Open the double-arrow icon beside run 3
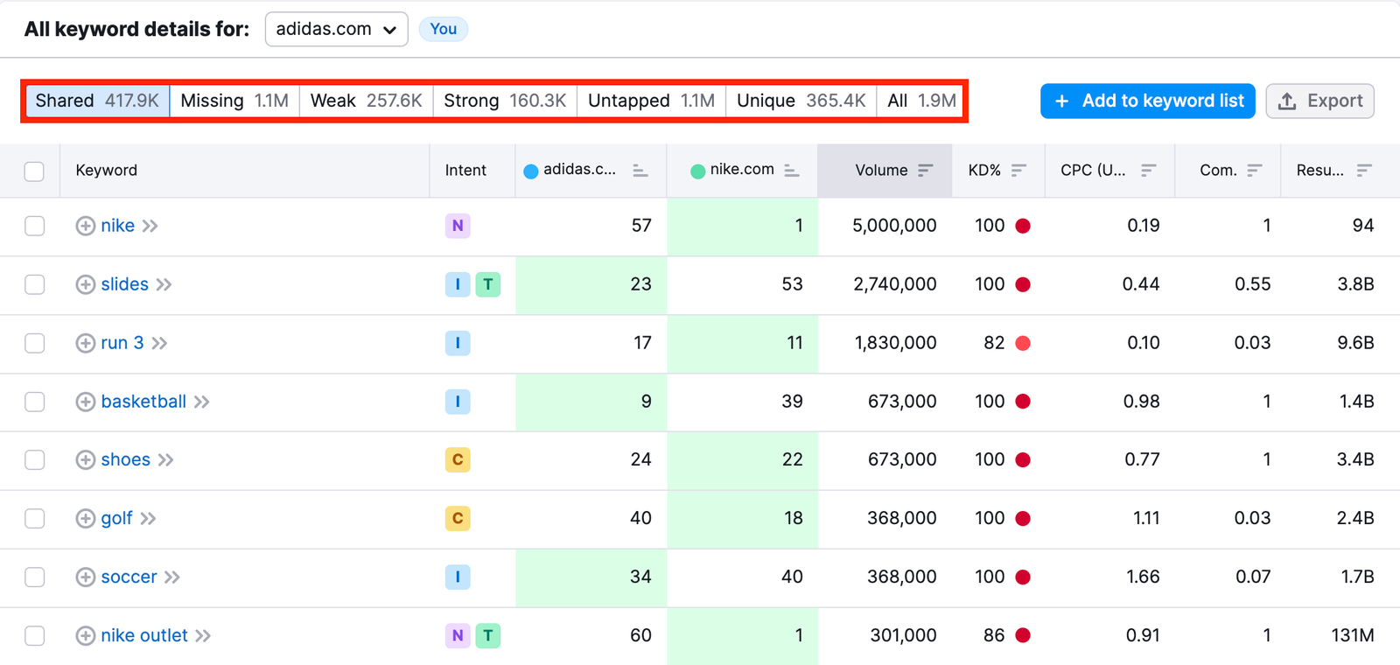 [x=159, y=343]
